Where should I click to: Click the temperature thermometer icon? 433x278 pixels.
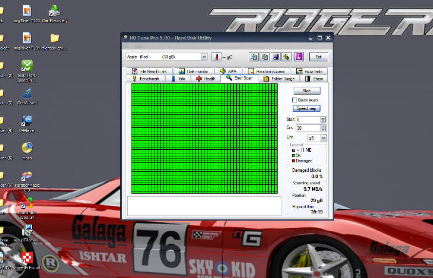216,57
